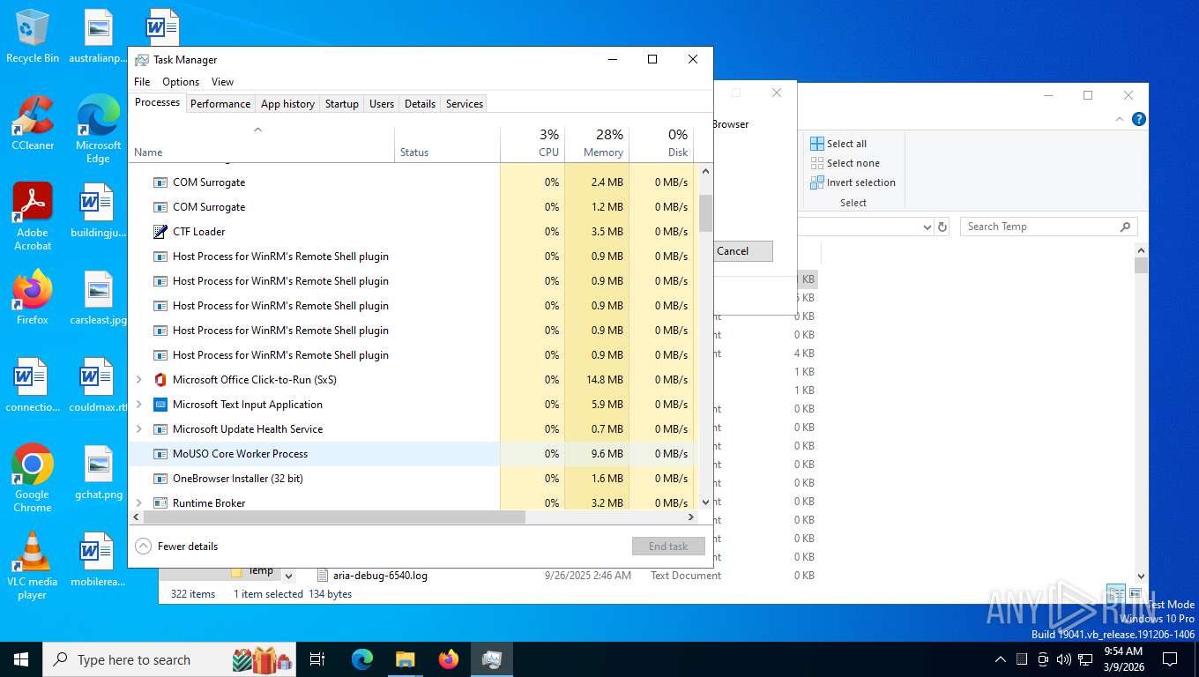Click Microsoft Office Click-to-Run process icon

click(160, 380)
